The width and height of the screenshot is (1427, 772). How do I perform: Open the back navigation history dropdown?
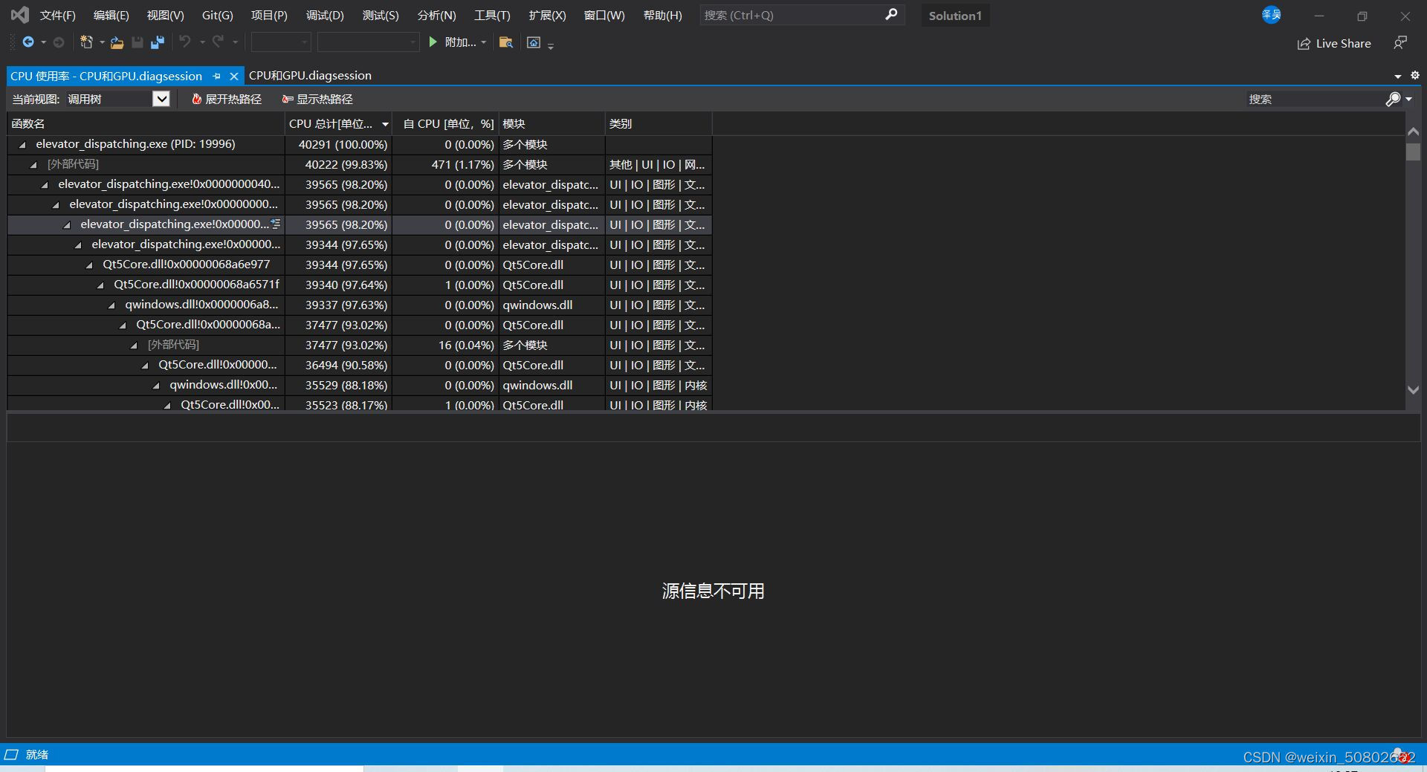(43, 42)
